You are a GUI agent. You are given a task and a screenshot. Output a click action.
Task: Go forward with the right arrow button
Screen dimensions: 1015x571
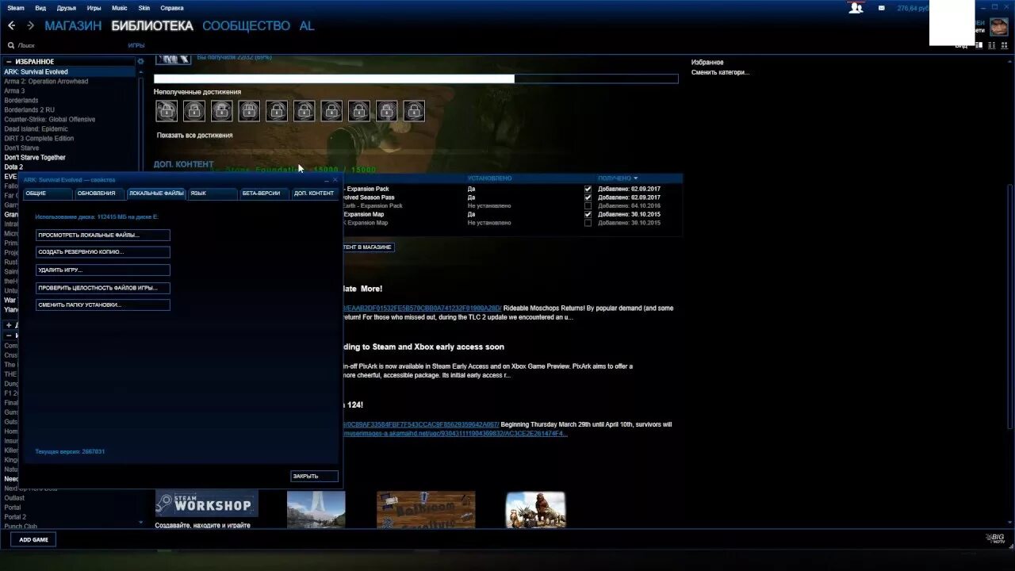[30, 25]
